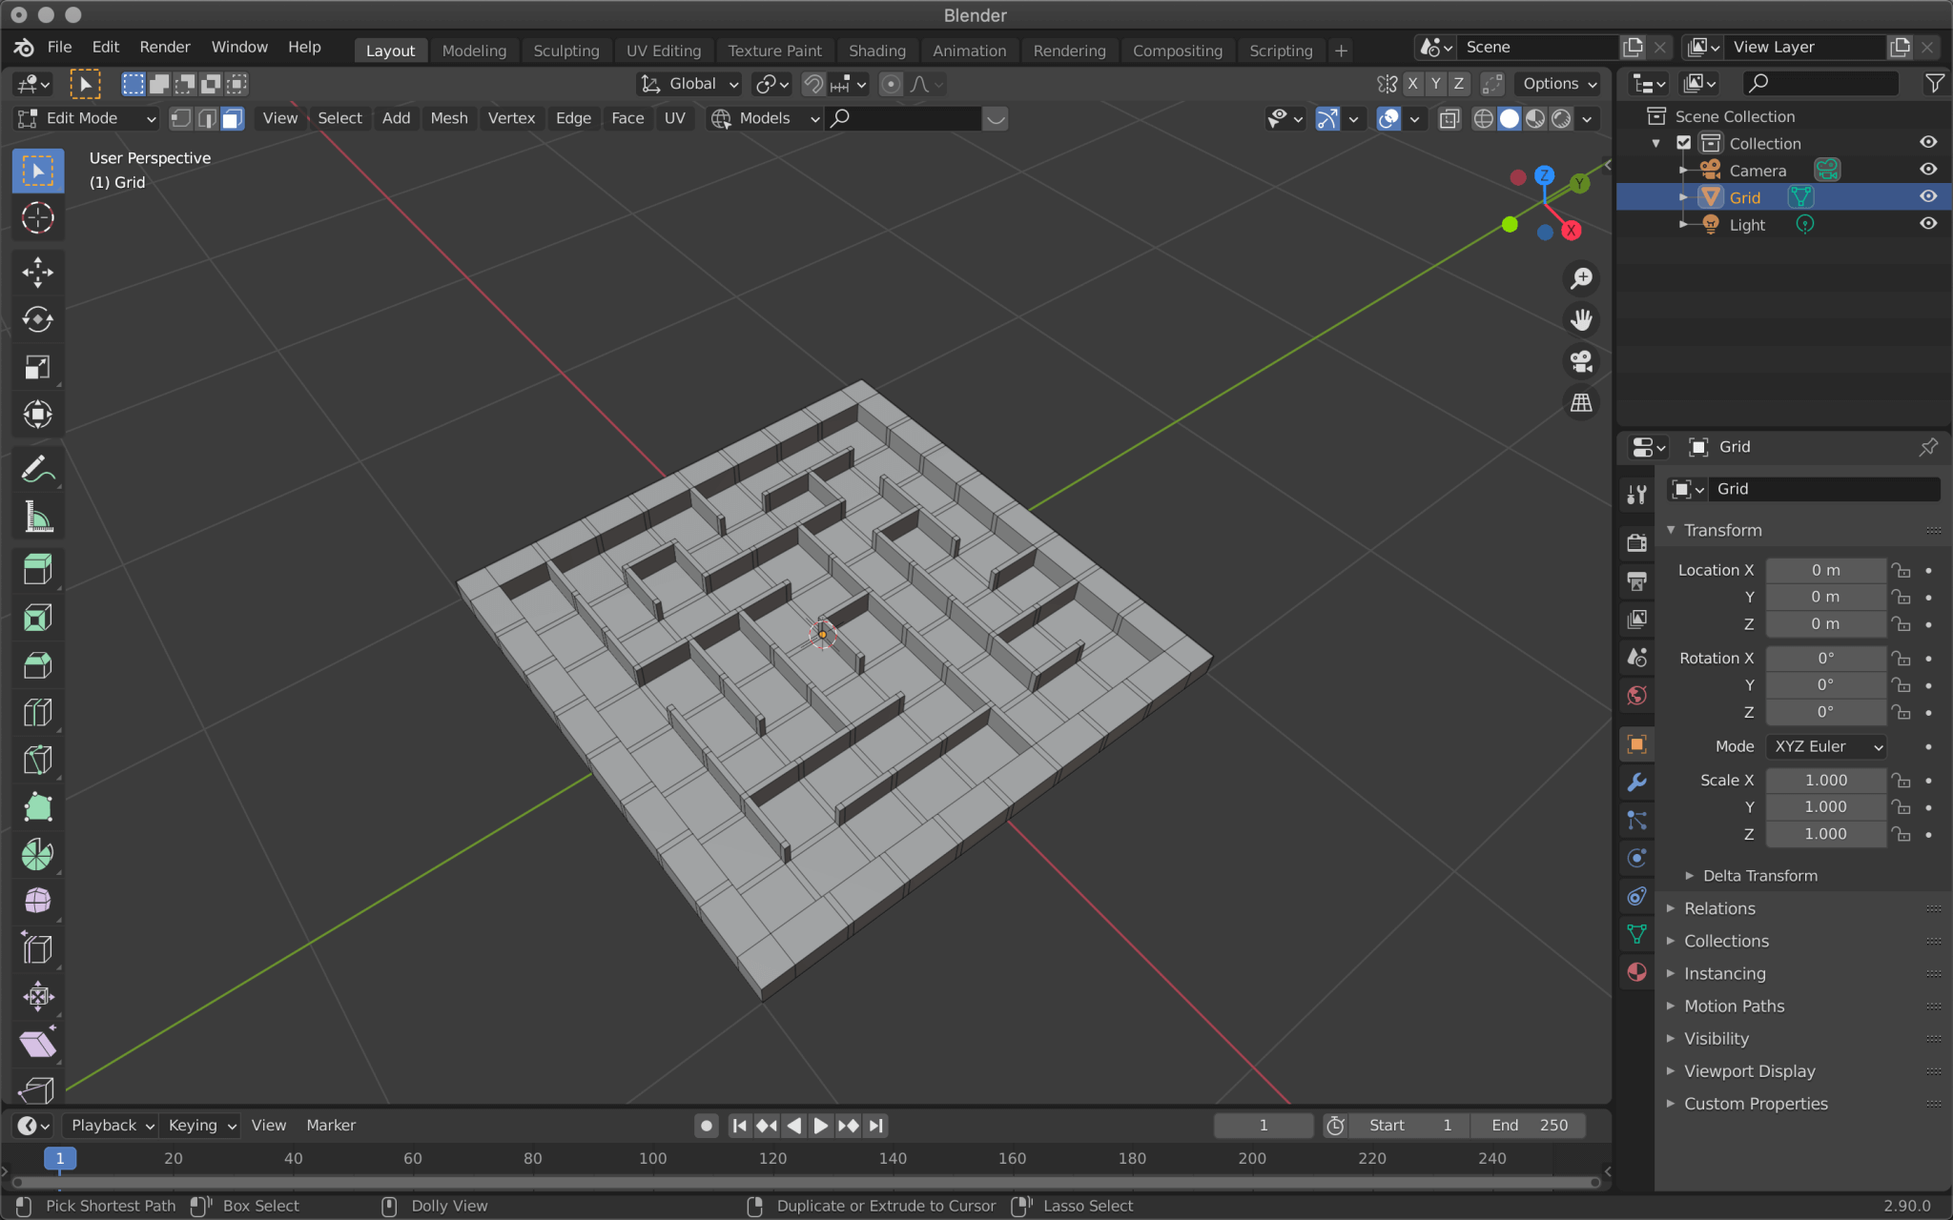Image resolution: width=1953 pixels, height=1220 pixels.
Task: Switch to the Shading workspace tab
Action: (877, 51)
